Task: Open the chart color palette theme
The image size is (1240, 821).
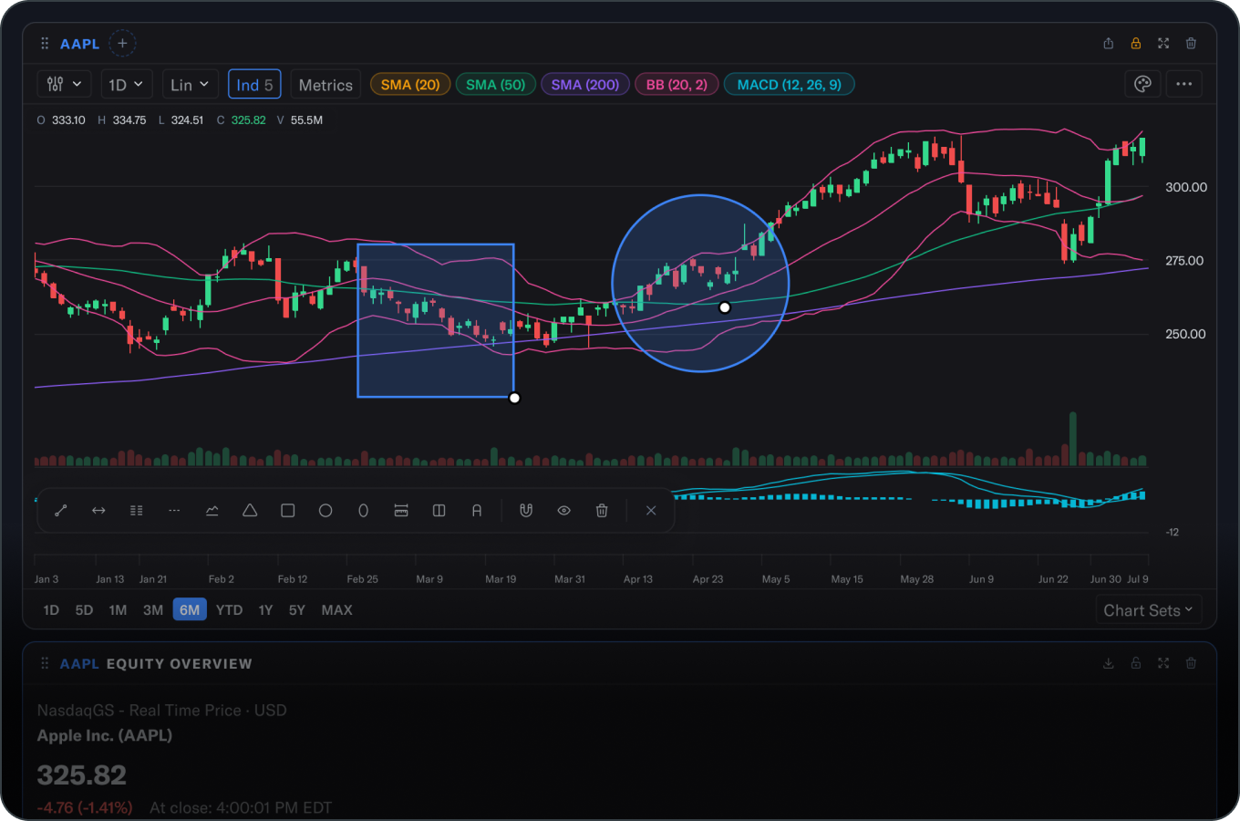Action: tap(1142, 84)
